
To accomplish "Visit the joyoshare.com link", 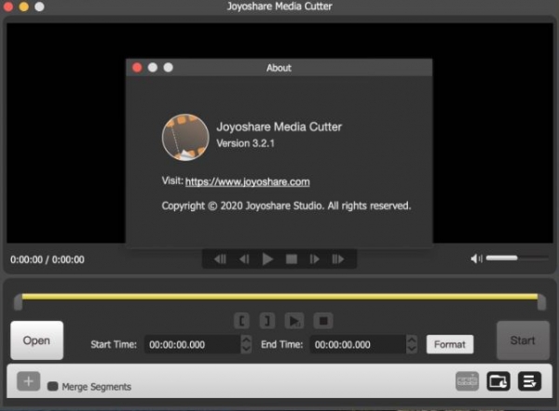I will coord(248,182).
